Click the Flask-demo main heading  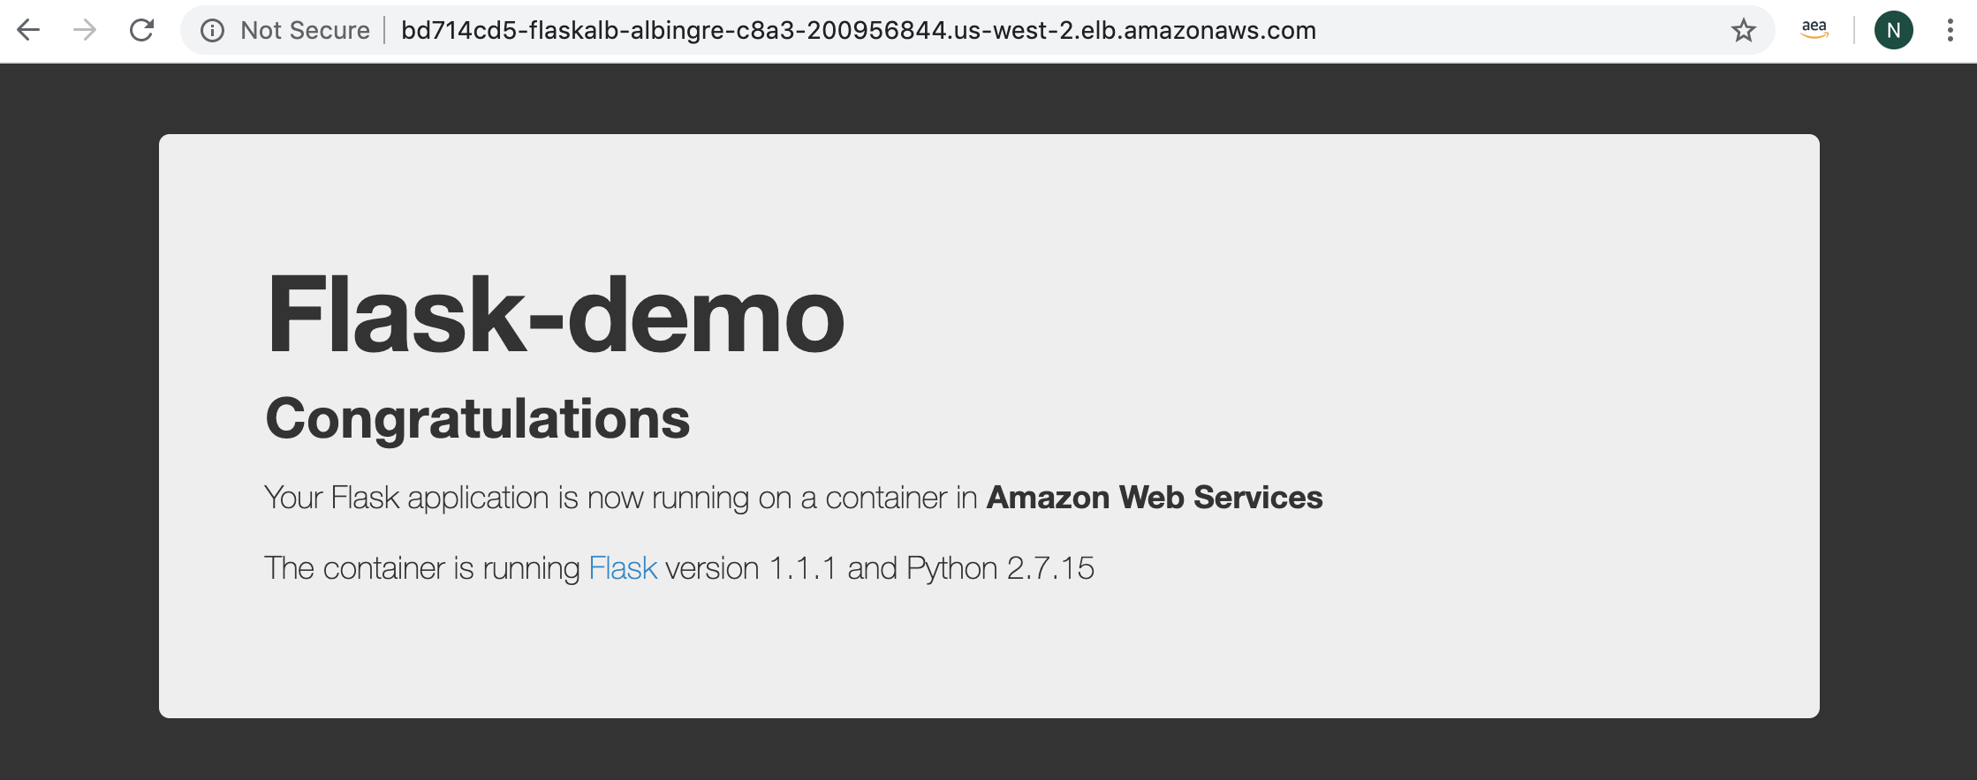556,314
